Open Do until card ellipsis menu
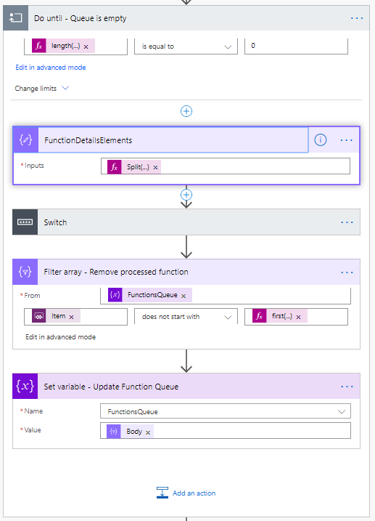Image resolution: width=375 pixels, height=521 pixels. click(357, 18)
